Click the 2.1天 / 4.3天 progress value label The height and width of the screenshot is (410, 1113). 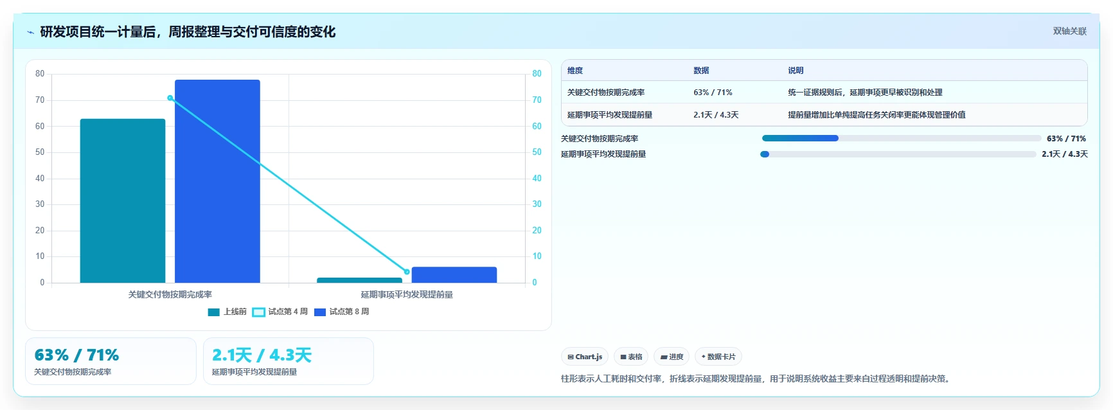pyautogui.click(x=1065, y=154)
